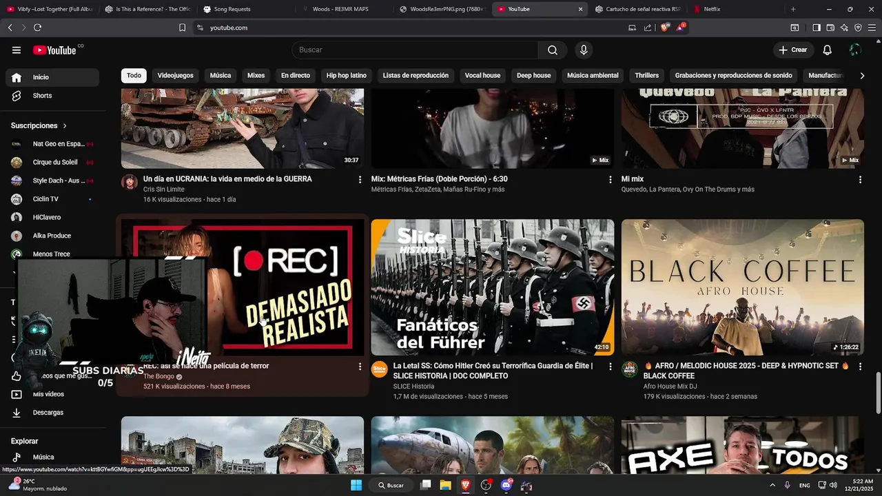The width and height of the screenshot is (882, 496).
Task: Open options menu for Mi mix
Action: (x=860, y=179)
